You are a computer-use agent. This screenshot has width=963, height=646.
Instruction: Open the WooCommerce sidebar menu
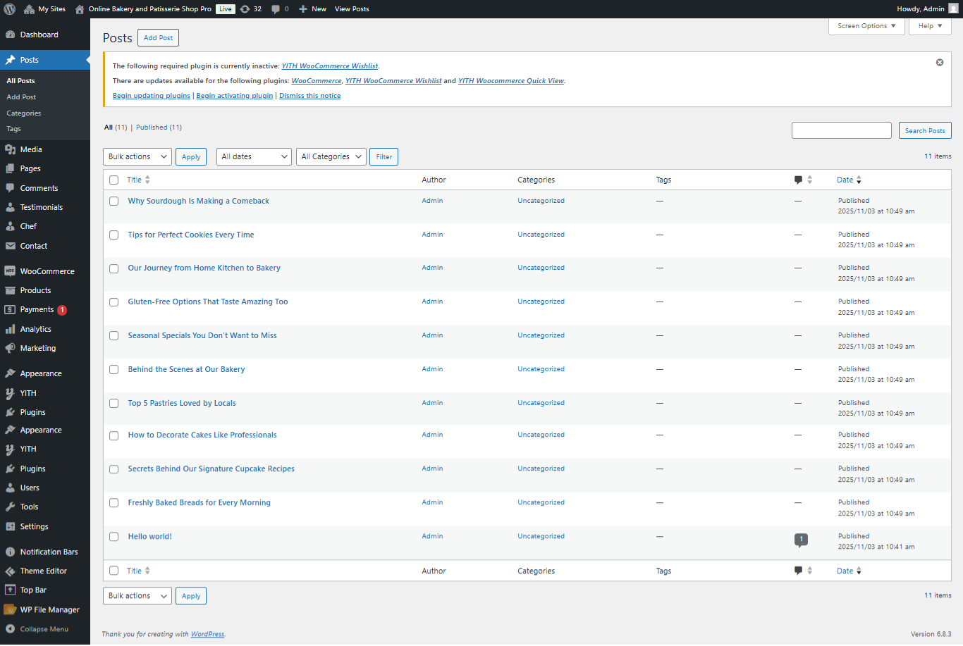[47, 271]
